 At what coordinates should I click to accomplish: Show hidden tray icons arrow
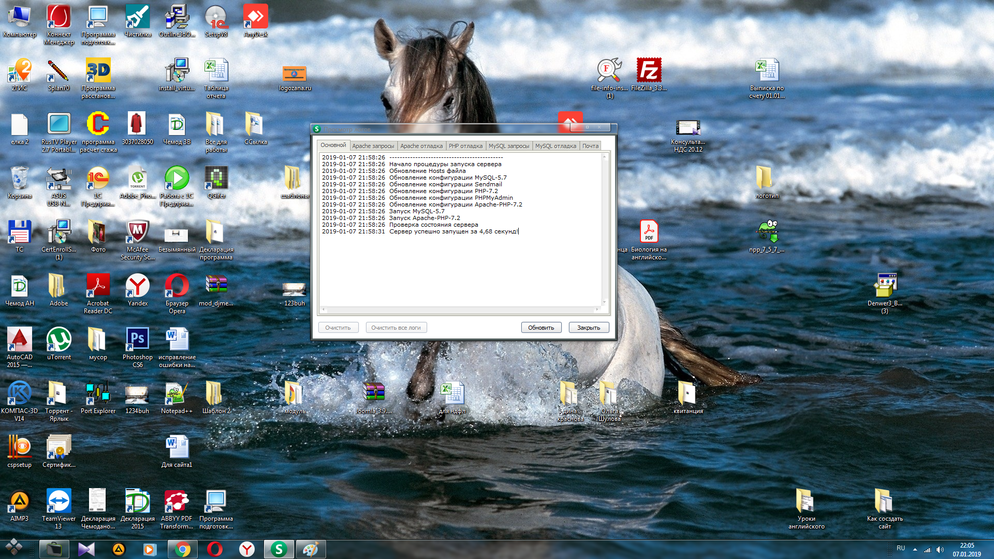click(x=915, y=549)
